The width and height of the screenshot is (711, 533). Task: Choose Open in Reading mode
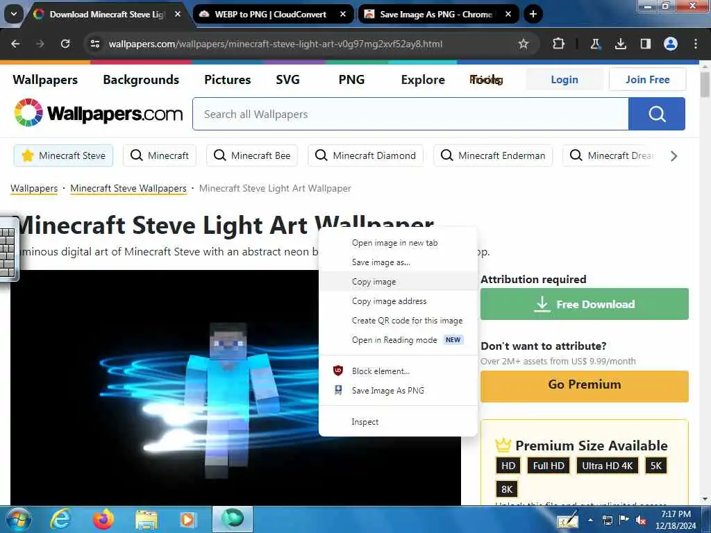pyautogui.click(x=398, y=340)
